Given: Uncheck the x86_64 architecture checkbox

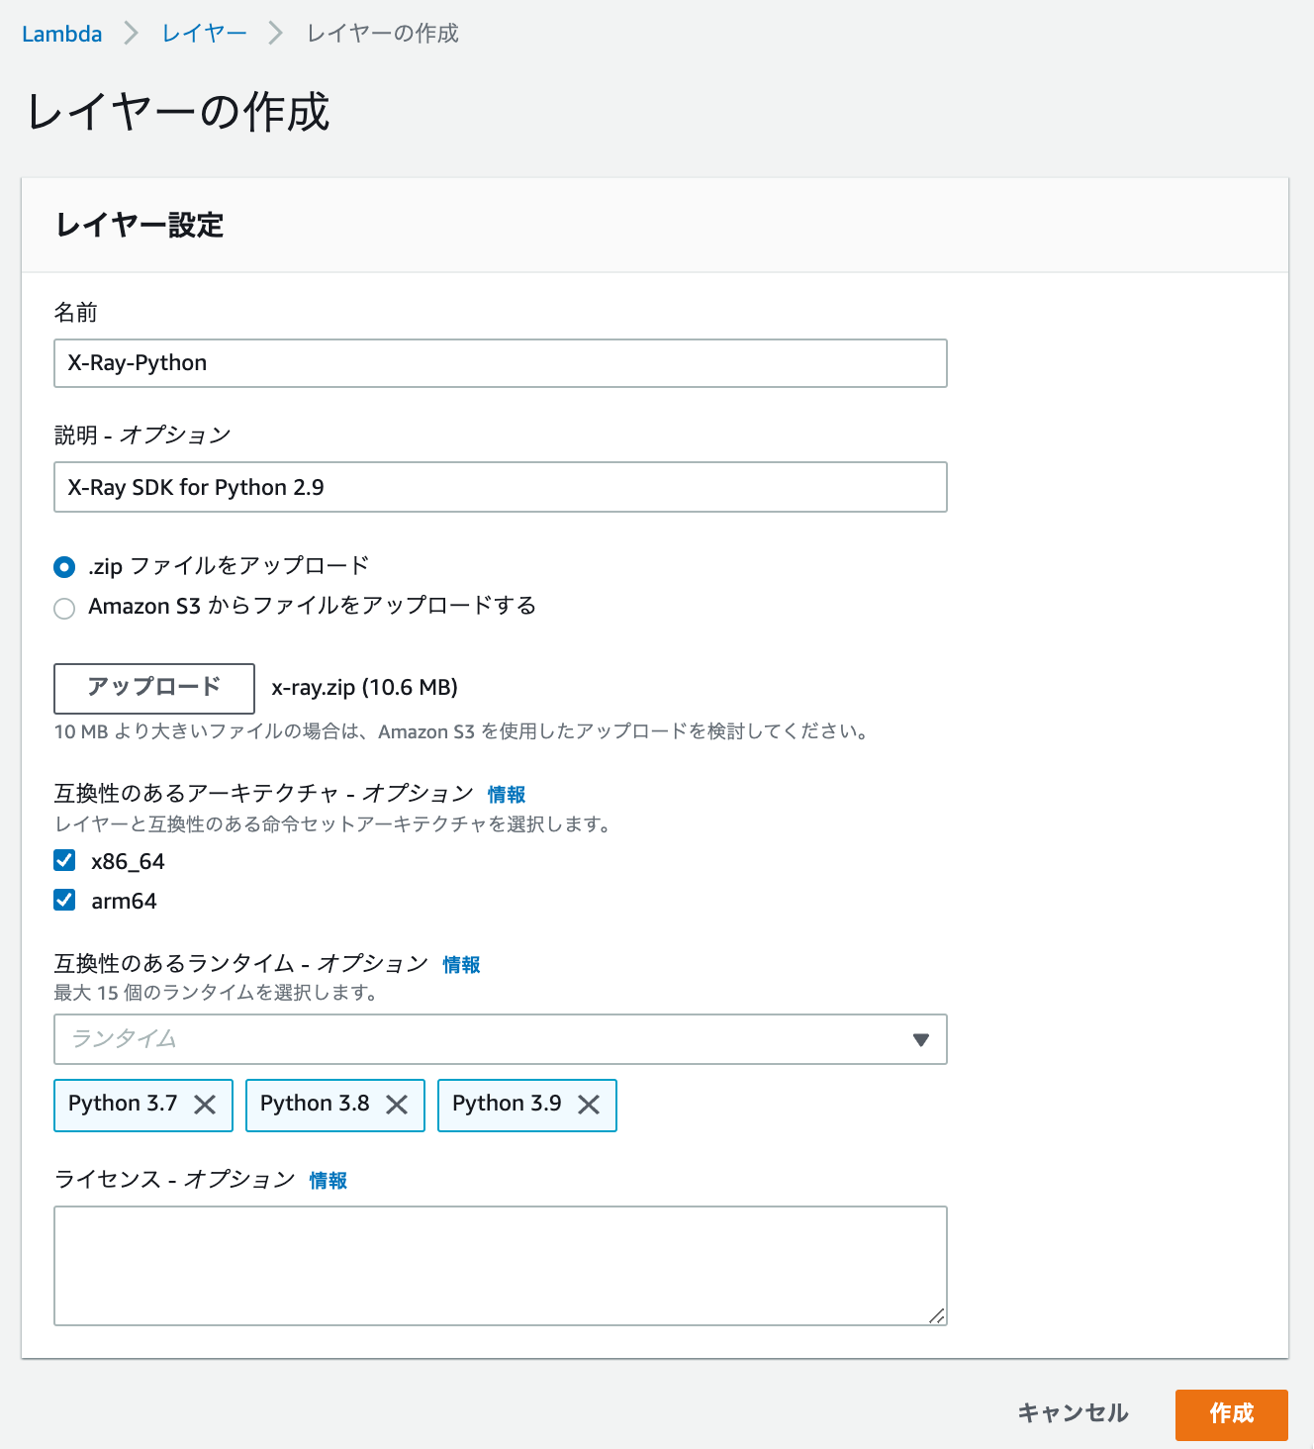Looking at the screenshot, I should click(64, 860).
